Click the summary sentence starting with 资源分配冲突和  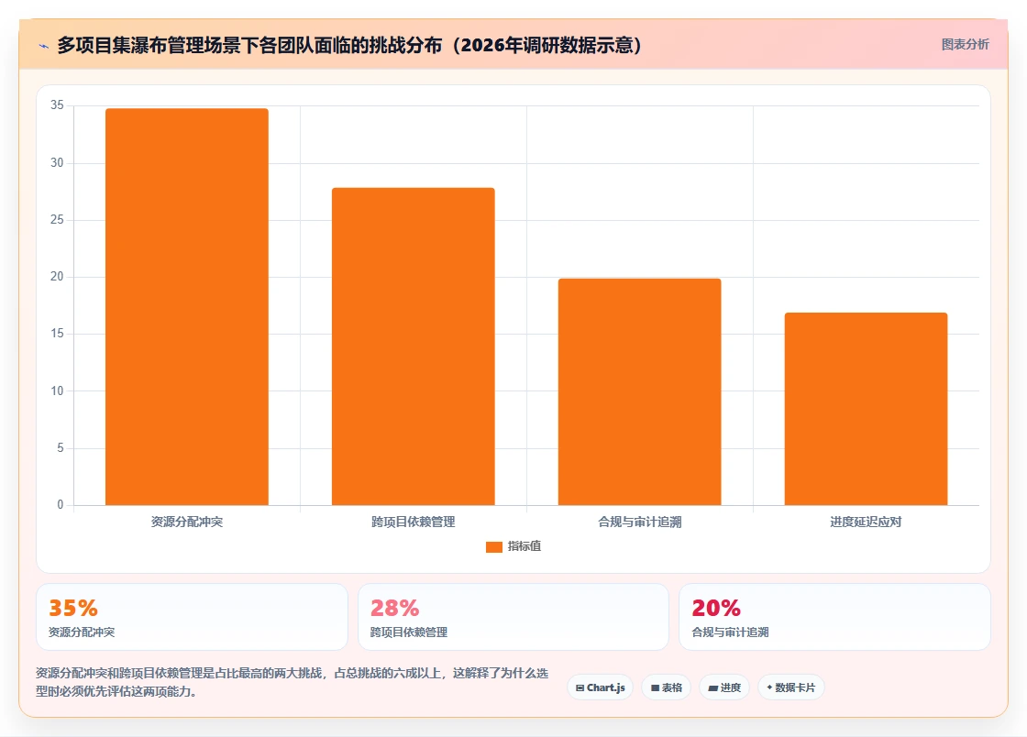coord(293,682)
